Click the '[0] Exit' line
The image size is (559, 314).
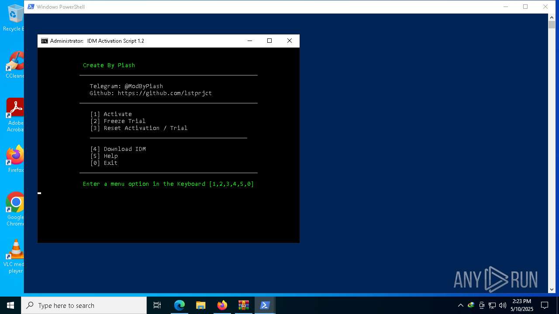(104, 163)
